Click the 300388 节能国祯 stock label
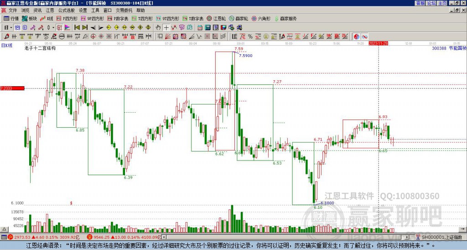This screenshot has width=467, height=250. tap(449, 48)
